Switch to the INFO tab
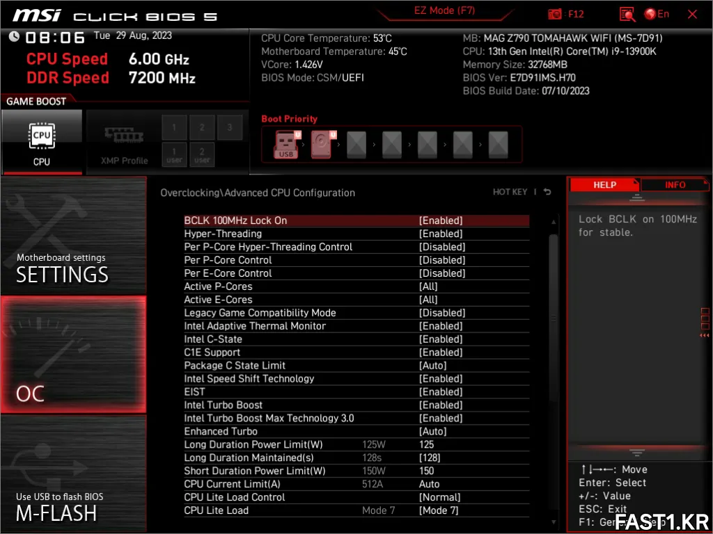 pos(675,185)
